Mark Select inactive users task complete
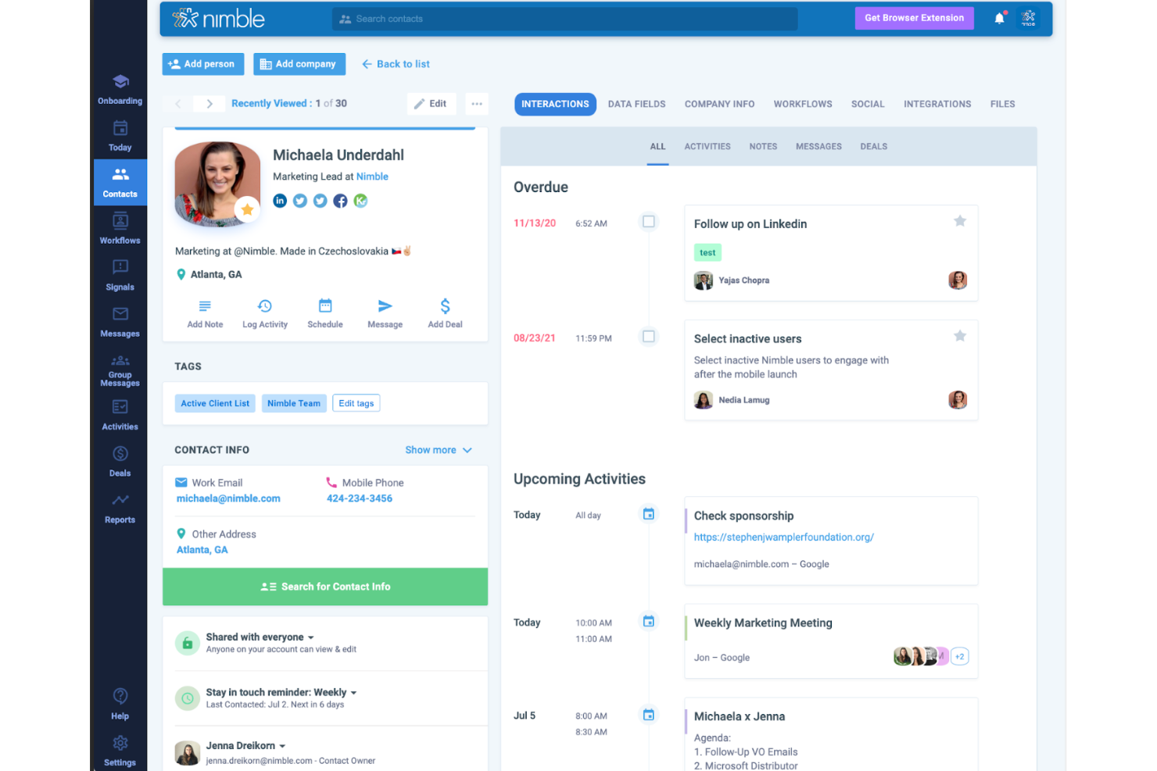This screenshot has width=1157, height=771. click(x=649, y=337)
